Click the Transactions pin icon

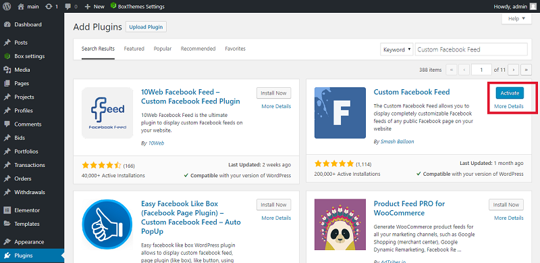pos(7,166)
